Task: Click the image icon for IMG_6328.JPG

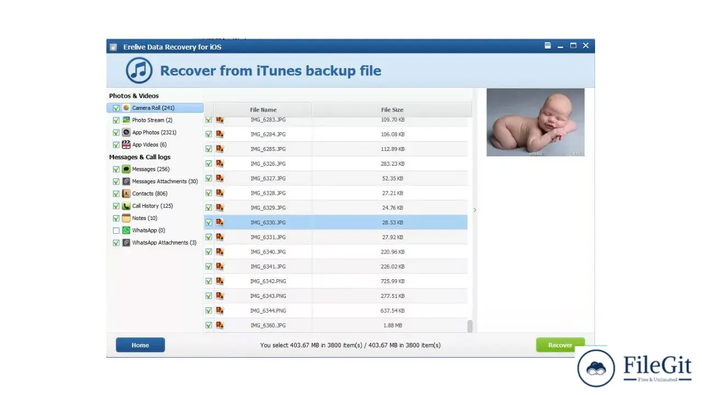Action: coord(219,193)
